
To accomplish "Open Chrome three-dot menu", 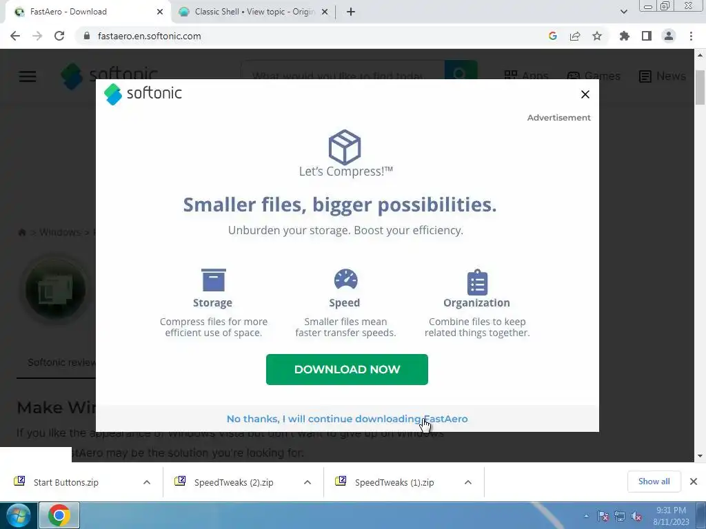I will pyautogui.click(x=691, y=36).
